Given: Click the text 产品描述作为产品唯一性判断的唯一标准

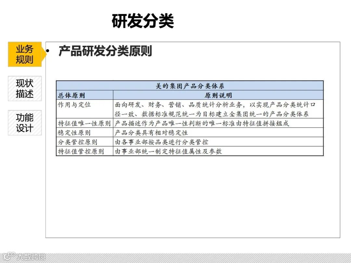Looking at the screenshot, I should point(175,123).
